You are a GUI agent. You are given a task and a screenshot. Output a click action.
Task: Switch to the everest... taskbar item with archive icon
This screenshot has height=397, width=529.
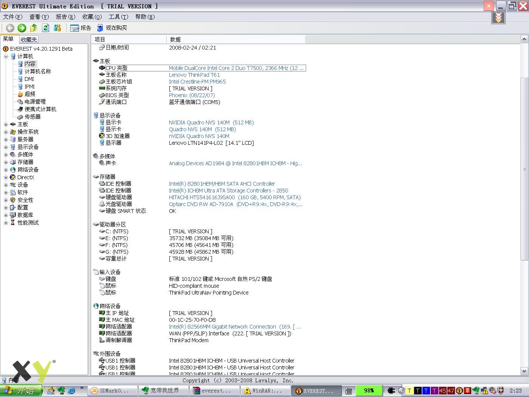[x=215, y=391]
